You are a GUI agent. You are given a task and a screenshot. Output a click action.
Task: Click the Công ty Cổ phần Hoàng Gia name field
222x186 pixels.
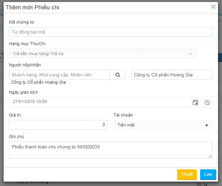click(x=172, y=75)
